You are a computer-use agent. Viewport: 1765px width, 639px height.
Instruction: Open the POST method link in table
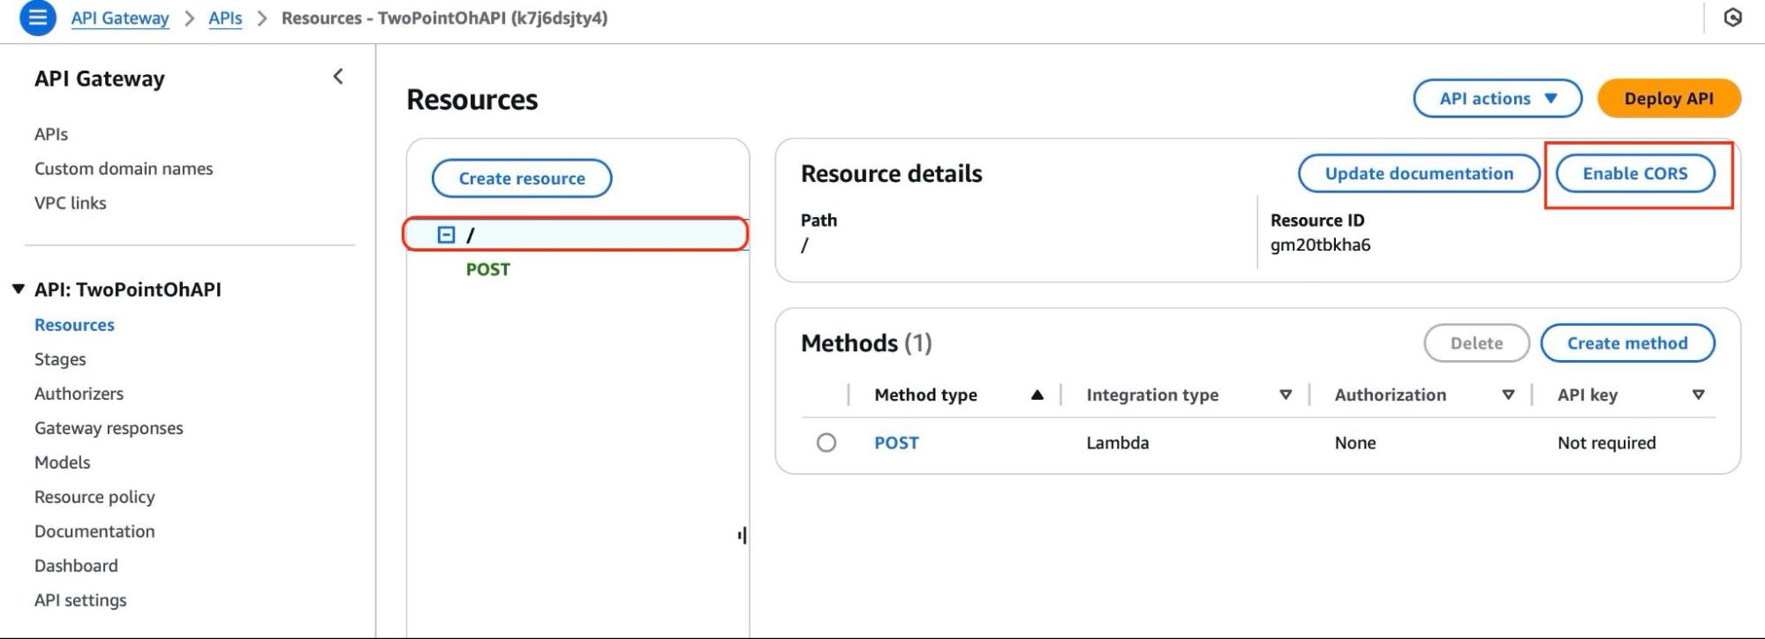click(x=896, y=442)
